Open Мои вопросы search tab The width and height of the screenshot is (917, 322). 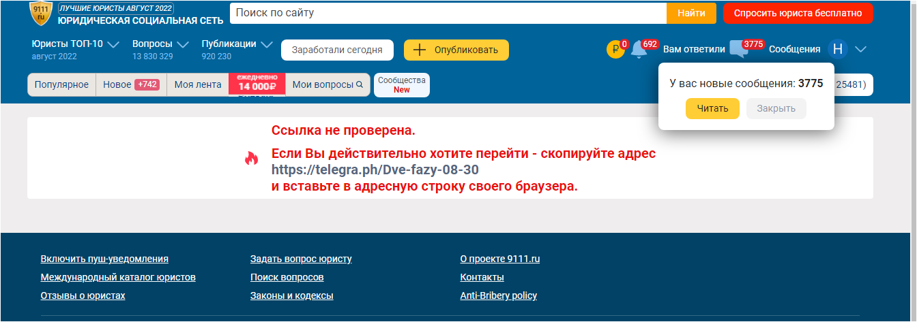tap(327, 85)
